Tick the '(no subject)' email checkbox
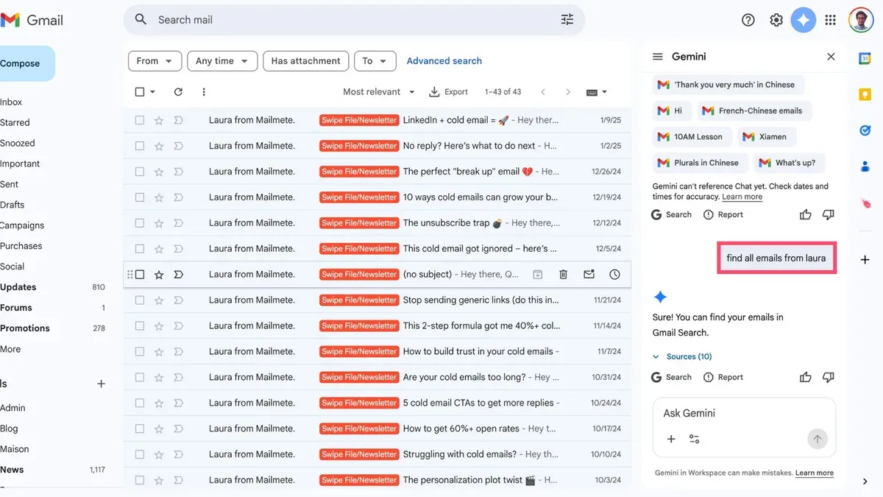This screenshot has width=883, height=497. (140, 275)
